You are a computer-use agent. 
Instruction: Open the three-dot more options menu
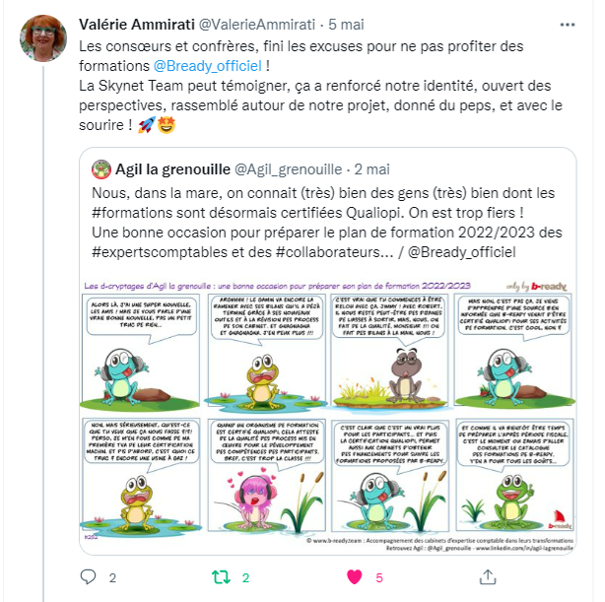point(568,25)
